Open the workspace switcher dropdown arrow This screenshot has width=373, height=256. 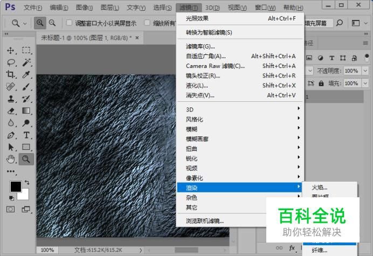coord(365,23)
